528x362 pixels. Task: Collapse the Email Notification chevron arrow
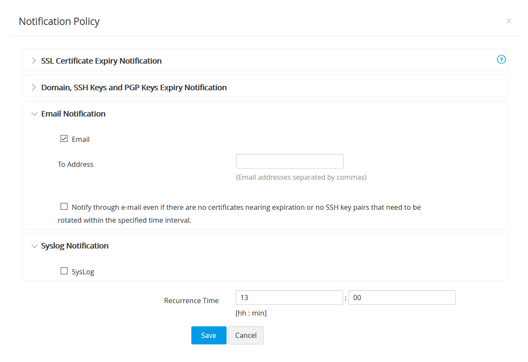pos(34,114)
